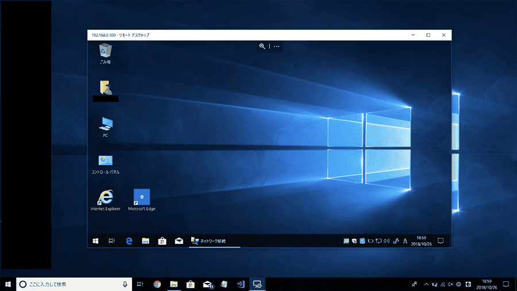Open the three-dot more options menu
Viewport: 517px width, 291px height.
pyautogui.click(x=277, y=46)
